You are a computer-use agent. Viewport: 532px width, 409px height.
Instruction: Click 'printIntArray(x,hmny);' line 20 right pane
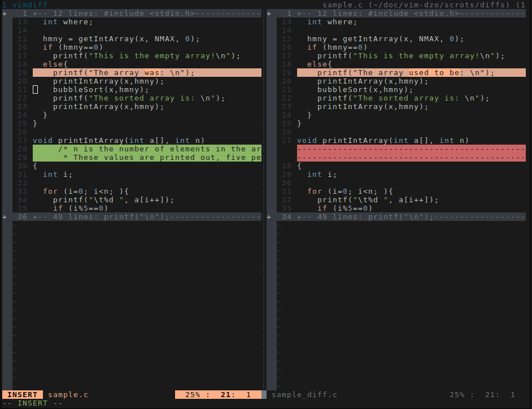coord(373,81)
